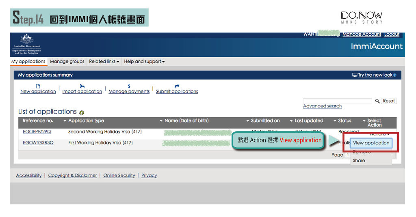This screenshot has height=217, width=416.
Task: Choose Share from Actions menu
Action: (x=359, y=161)
